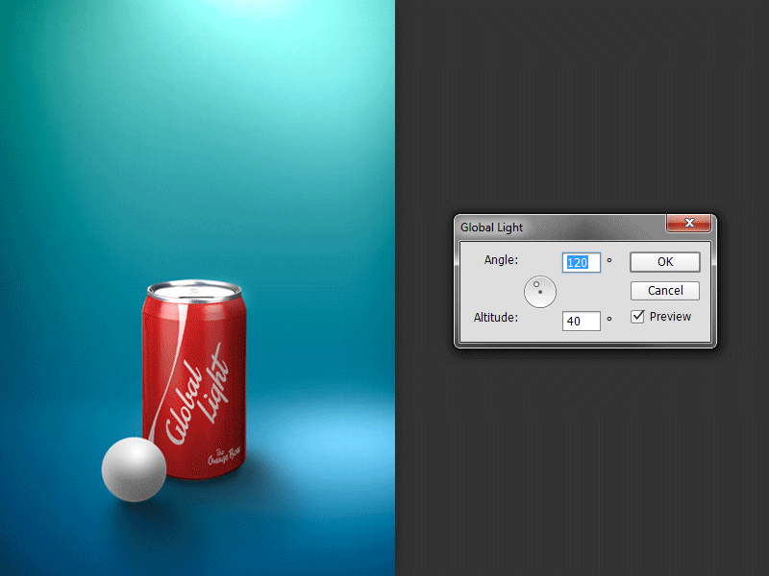Click the dark gray empty workspace area
Viewport: 769px width, 576px height.
(x=577, y=461)
